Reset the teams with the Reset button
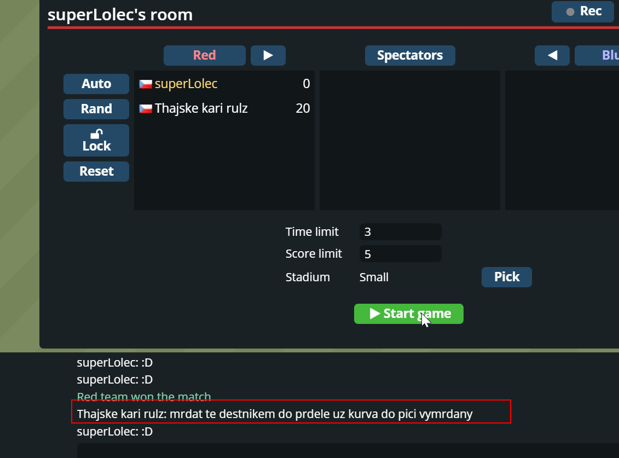 tap(96, 171)
